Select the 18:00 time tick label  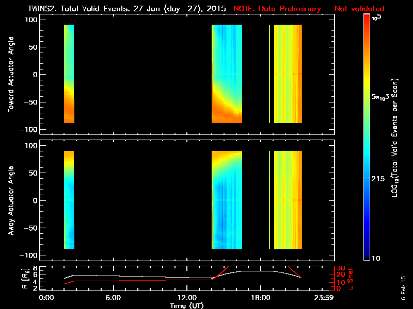click(x=260, y=298)
